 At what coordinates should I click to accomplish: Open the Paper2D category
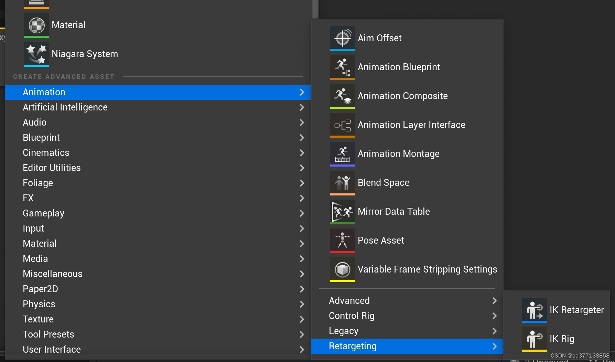[x=158, y=289]
